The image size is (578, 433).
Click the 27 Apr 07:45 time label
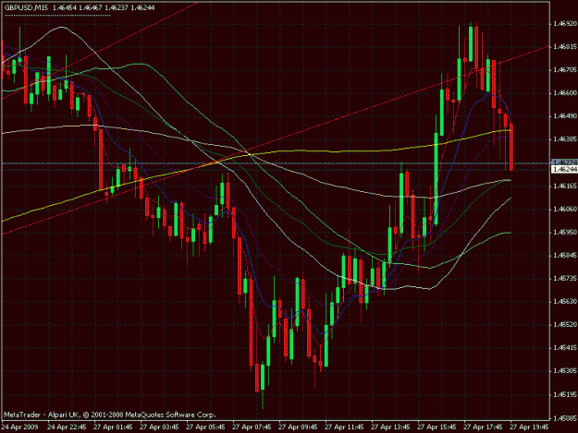point(252,427)
